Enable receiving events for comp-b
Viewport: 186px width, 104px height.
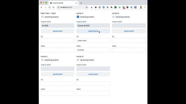click(x=114, y=17)
